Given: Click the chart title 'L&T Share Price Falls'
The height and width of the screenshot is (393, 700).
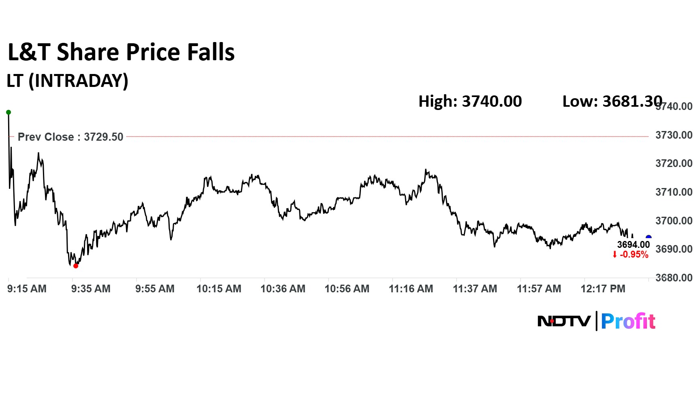Looking at the screenshot, I should tap(121, 52).
